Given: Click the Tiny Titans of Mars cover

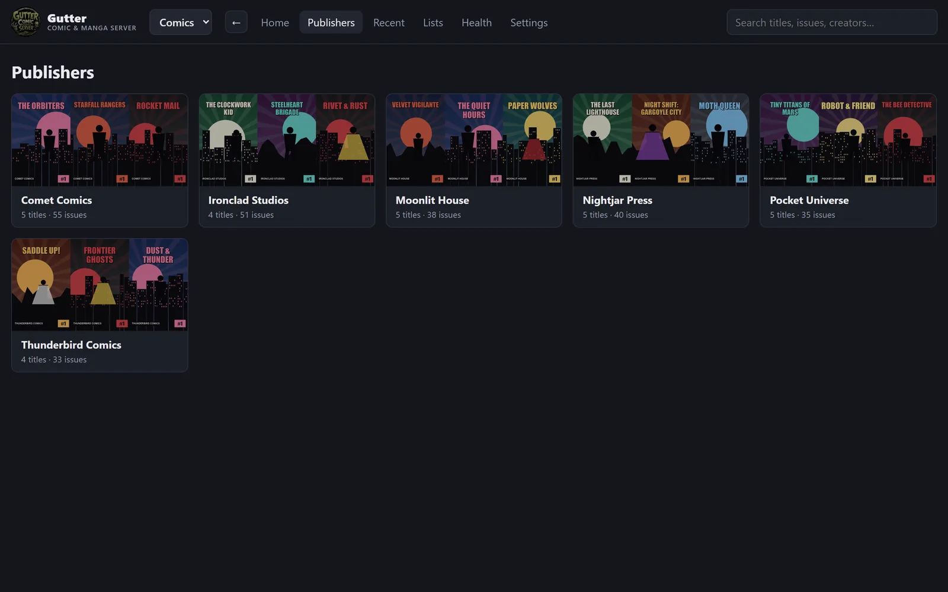Looking at the screenshot, I should click(790, 140).
